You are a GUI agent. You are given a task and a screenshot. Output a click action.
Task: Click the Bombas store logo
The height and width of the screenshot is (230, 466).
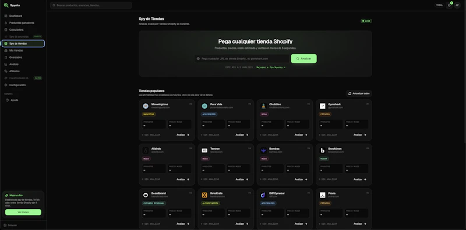coord(263,150)
